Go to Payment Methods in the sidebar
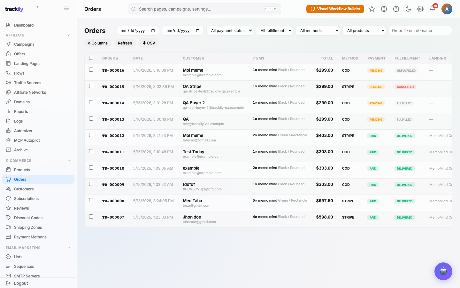Screen dimensions: 460x288 38,237
